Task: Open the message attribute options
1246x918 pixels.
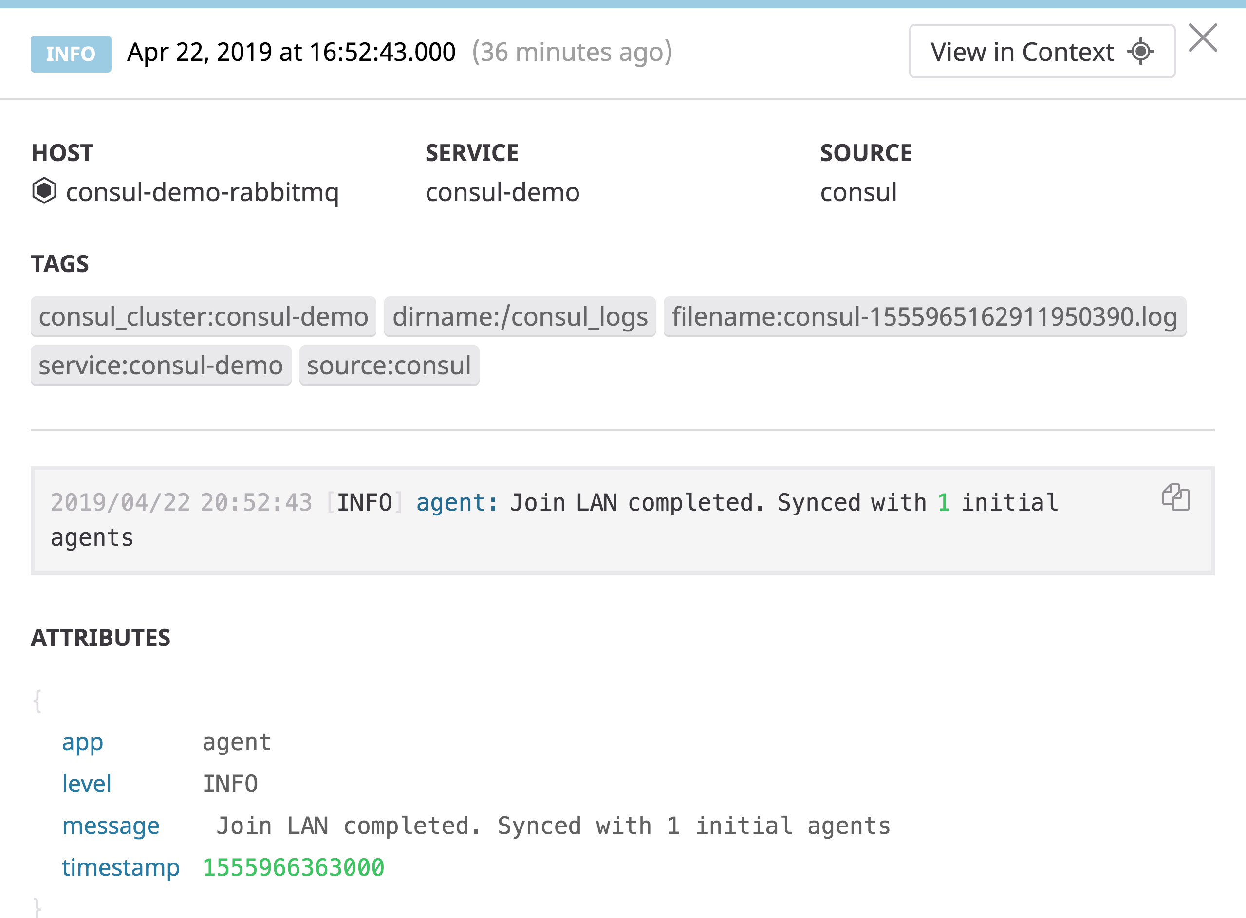Action: (x=111, y=826)
